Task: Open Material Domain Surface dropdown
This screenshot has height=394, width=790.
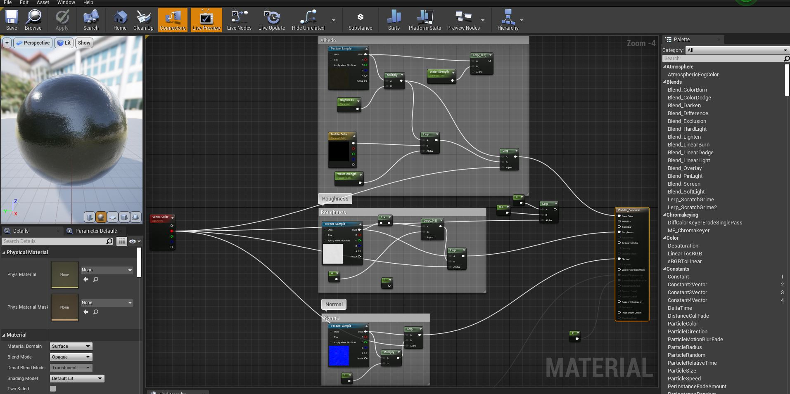Action: [71, 346]
